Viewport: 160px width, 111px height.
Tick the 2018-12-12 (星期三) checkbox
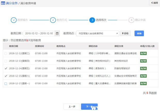6,53
